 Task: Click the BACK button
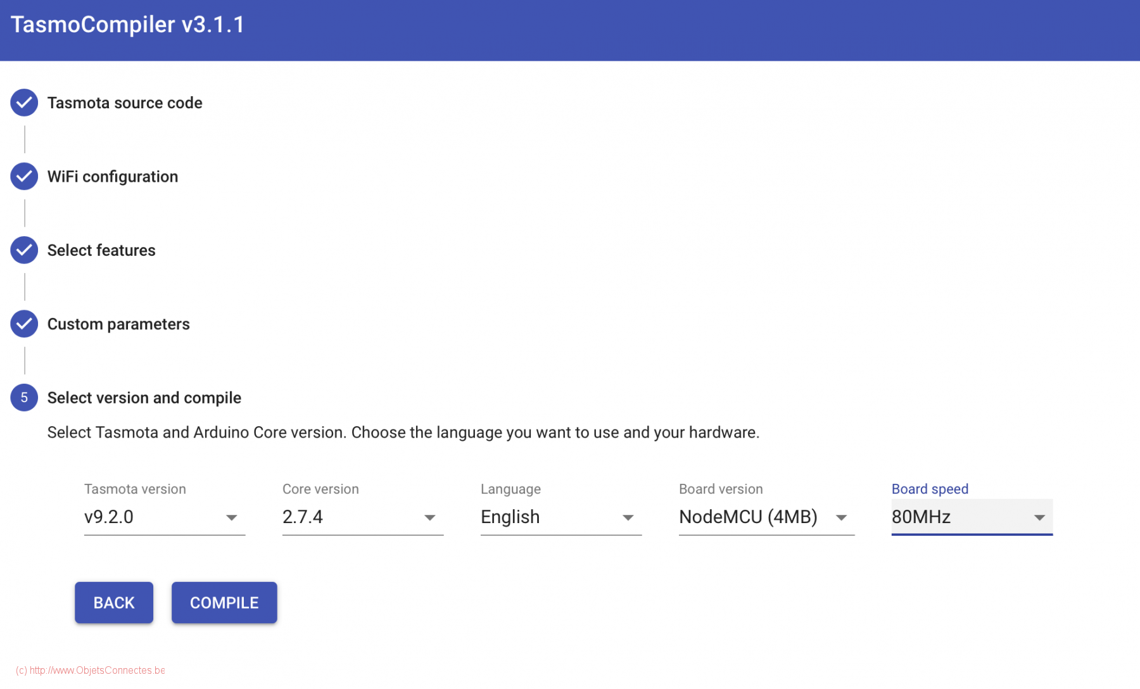click(114, 603)
